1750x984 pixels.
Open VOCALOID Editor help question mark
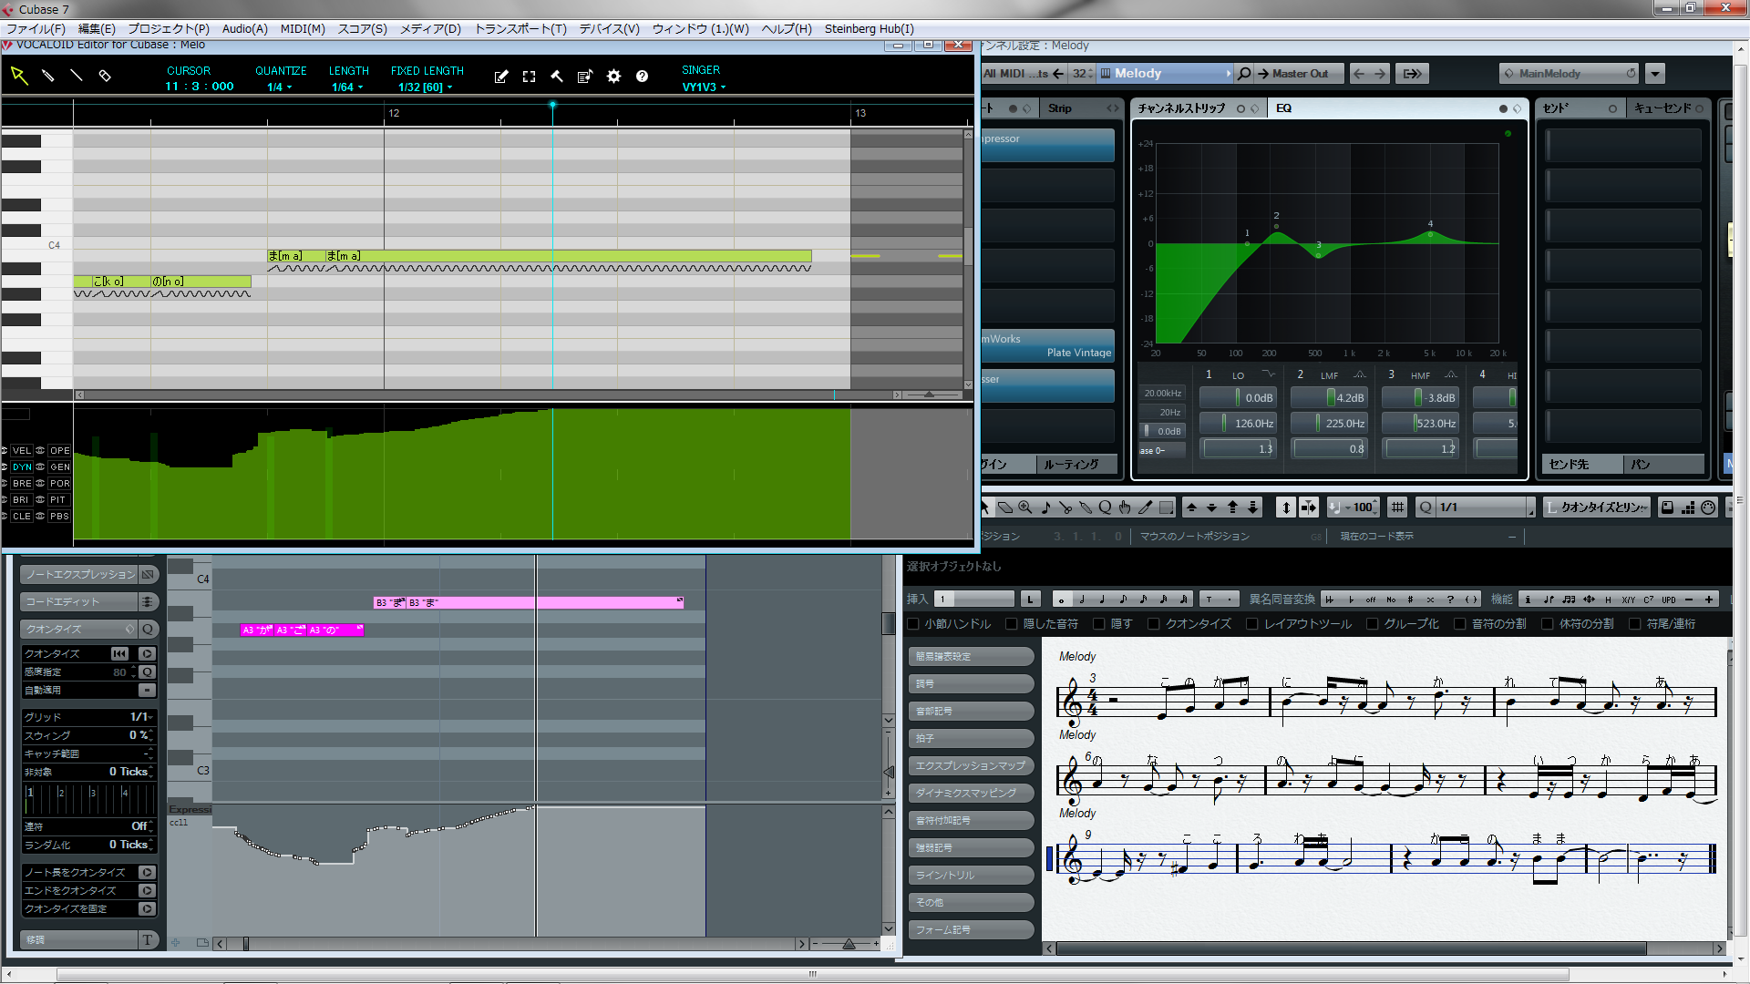(642, 77)
